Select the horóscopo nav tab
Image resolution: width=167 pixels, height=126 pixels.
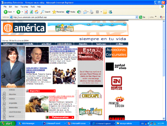101,44
